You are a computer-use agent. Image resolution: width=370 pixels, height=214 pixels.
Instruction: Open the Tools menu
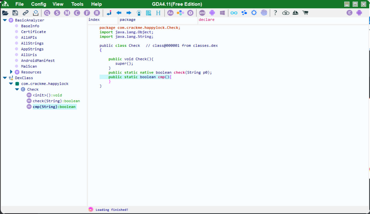(x=77, y=4)
